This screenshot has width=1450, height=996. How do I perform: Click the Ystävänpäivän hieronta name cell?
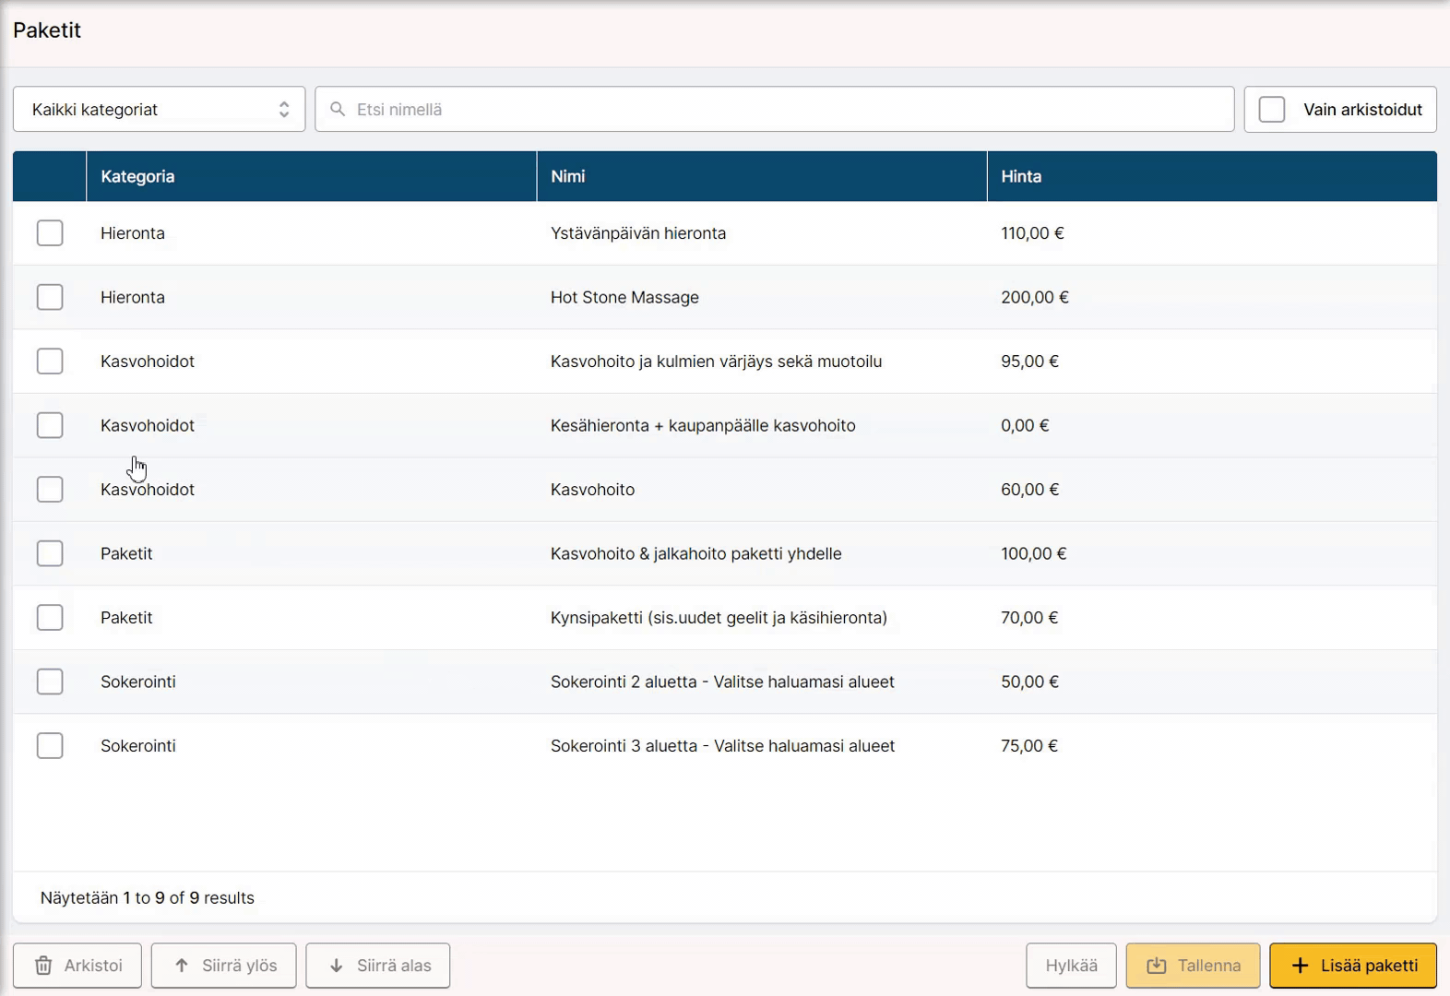click(638, 233)
